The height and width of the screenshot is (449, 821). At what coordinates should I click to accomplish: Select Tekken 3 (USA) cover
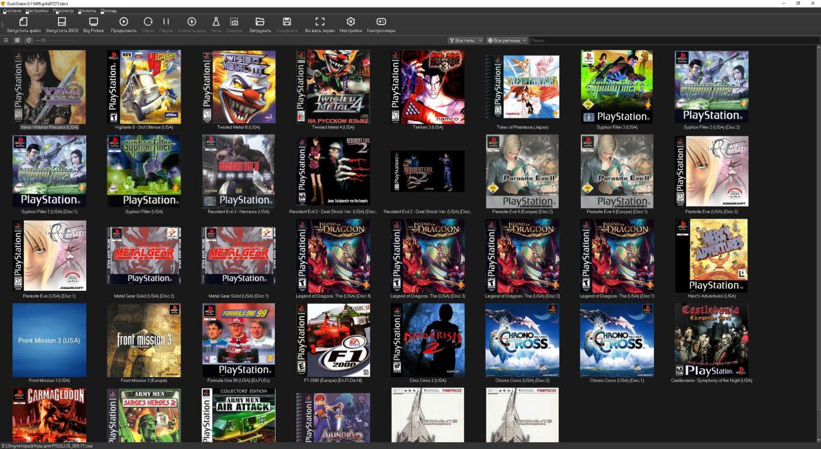(428, 87)
